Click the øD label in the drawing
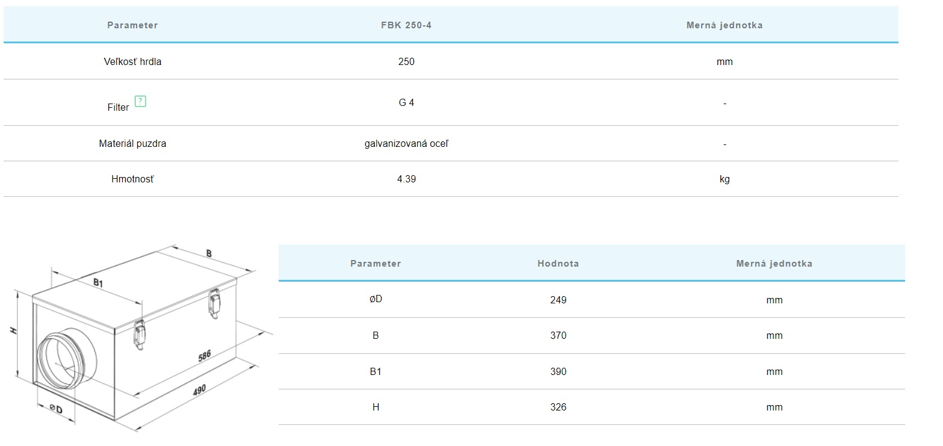Viewport: 943px width, 446px height. coord(56,409)
